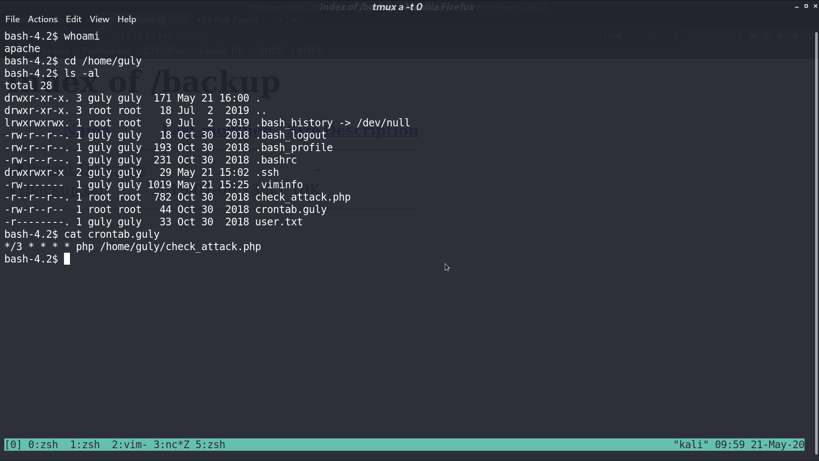This screenshot has width=819, height=461.
Task: Open the View menu
Action: coord(99,19)
